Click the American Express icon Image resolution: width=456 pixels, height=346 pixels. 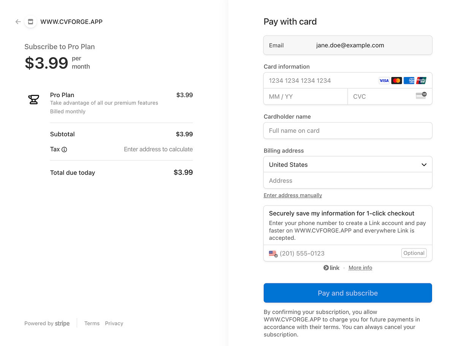[x=409, y=80]
